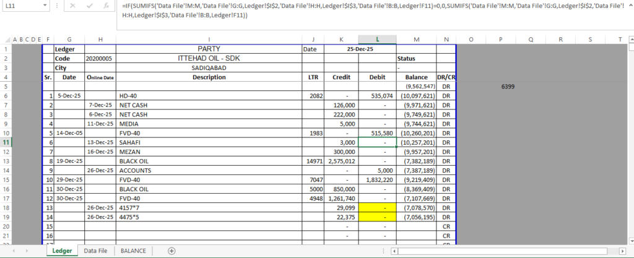The image size is (634, 258).
Task: Select the ITTEHAD OIL - SDK party cell
Action: click(209, 58)
